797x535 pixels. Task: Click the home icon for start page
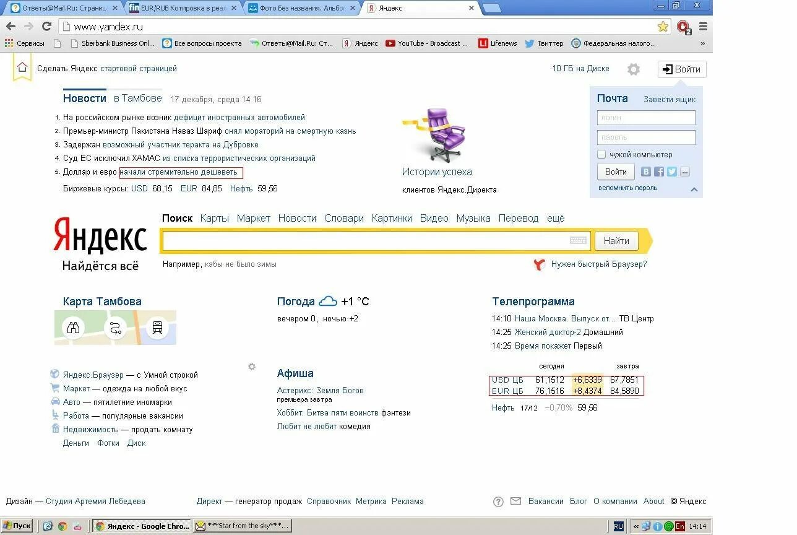(x=22, y=67)
